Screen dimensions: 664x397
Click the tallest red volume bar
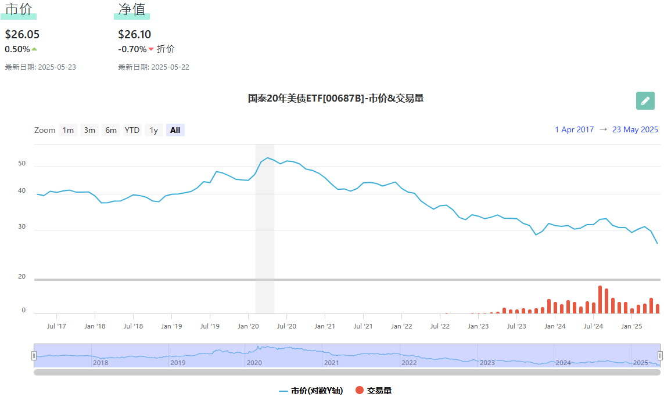tap(600, 299)
